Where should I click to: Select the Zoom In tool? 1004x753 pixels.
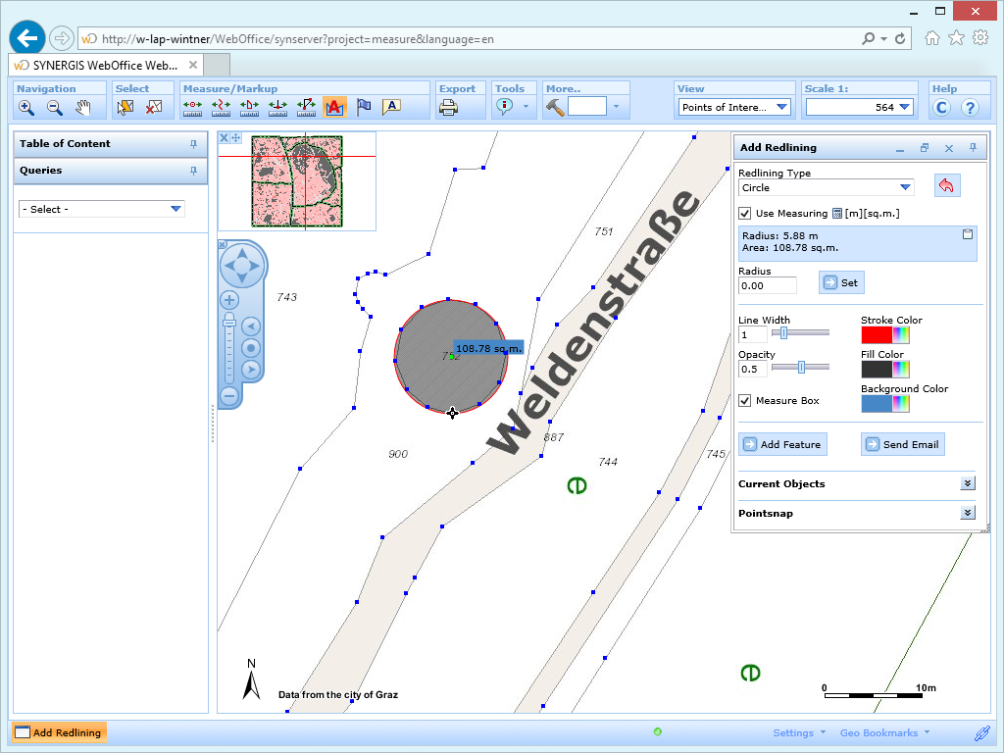pyautogui.click(x=26, y=108)
